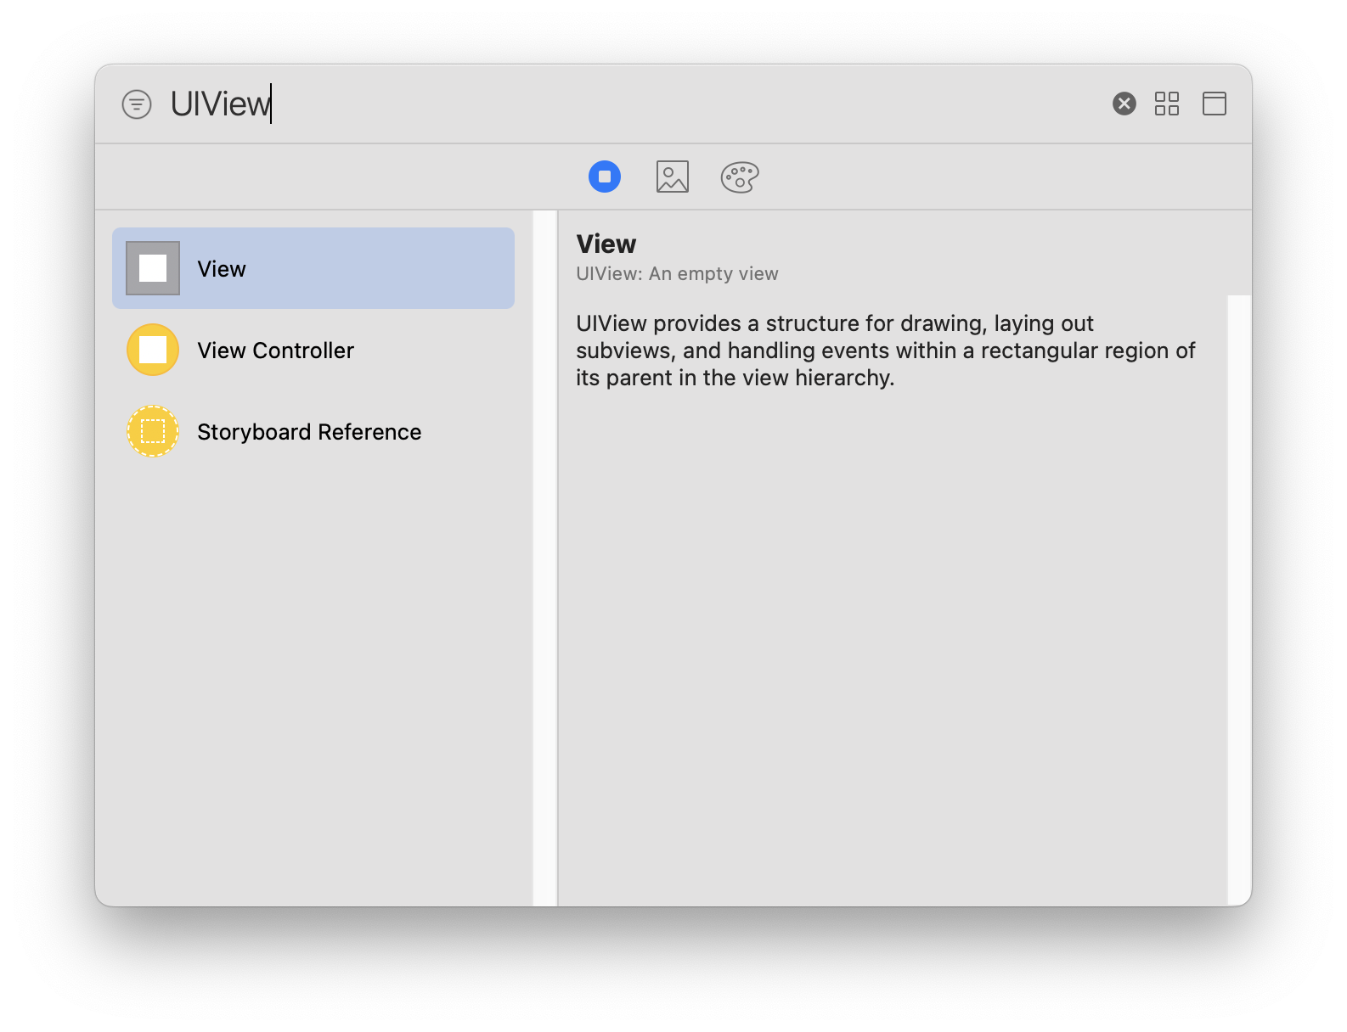The width and height of the screenshot is (1347, 1032).
Task: Select the Storyboard Reference row
Action: pyautogui.click(x=313, y=431)
